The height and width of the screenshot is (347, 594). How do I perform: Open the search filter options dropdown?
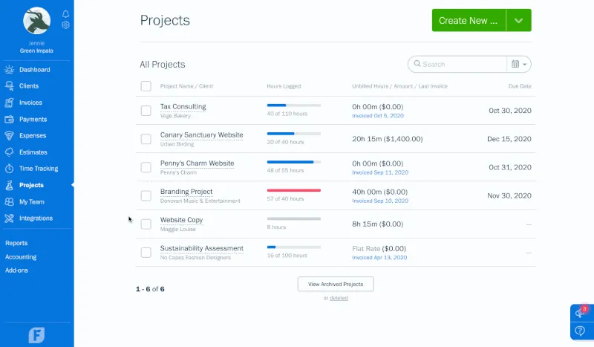(x=519, y=65)
